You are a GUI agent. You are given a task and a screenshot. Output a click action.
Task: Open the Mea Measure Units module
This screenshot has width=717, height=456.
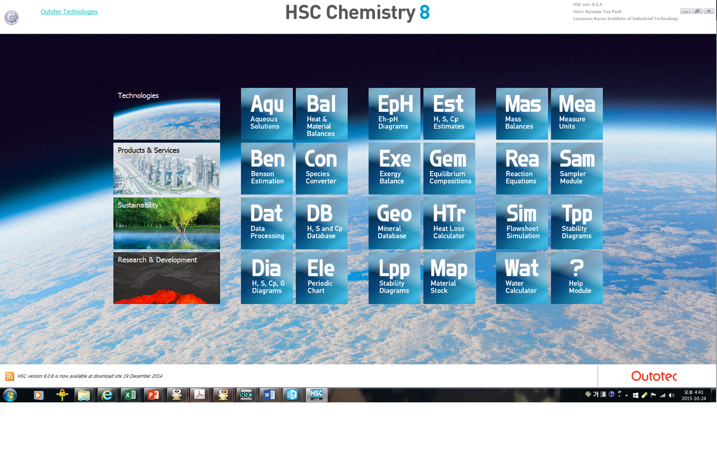coord(577,113)
